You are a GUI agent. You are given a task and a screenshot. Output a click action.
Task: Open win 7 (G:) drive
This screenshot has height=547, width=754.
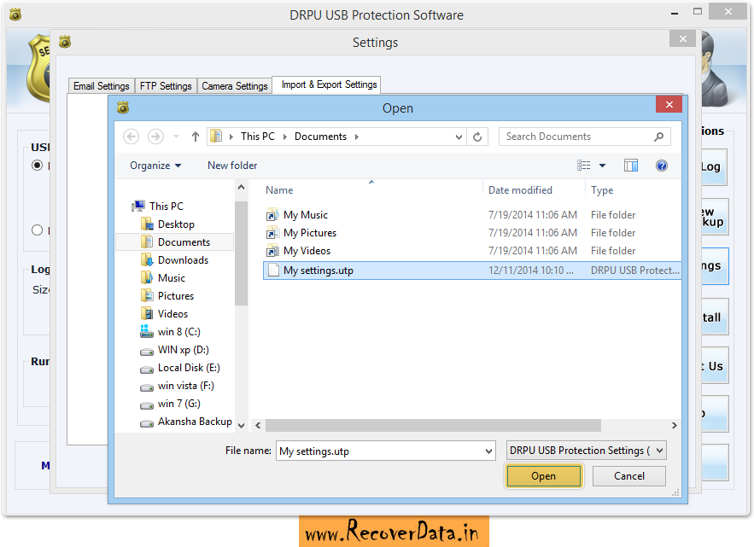(170, 404)
